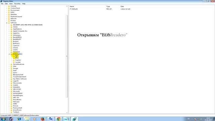The width and height of the screenshot is (215, 121).
Task: Click the network icon in system tray
Action: [x=198, y=119]
